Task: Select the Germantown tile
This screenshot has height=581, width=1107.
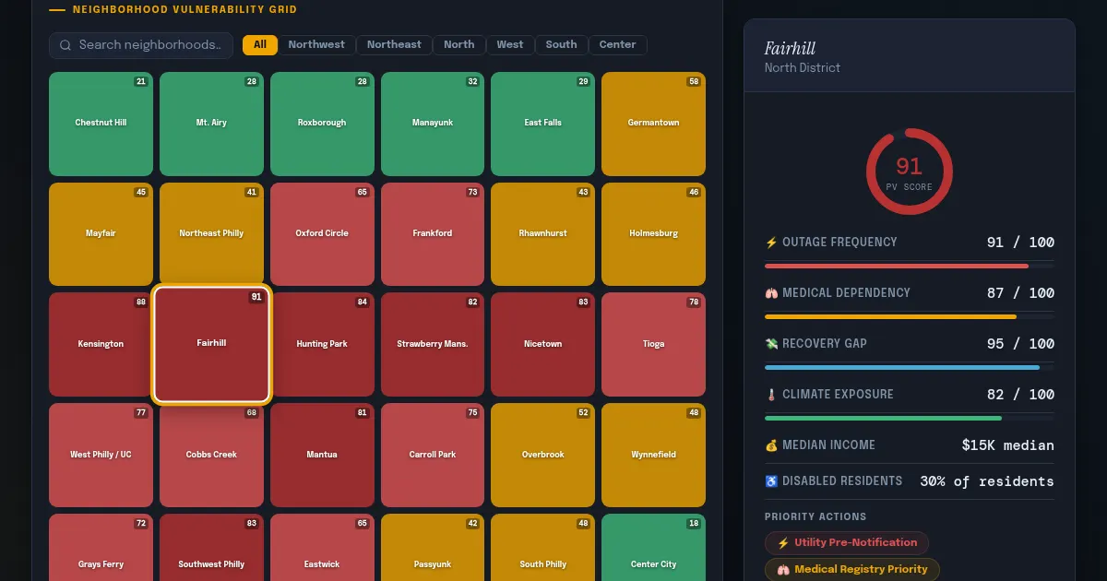Action: pos(653,124)
